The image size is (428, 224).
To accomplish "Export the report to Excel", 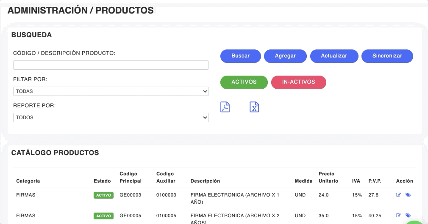I will (254, 107).
